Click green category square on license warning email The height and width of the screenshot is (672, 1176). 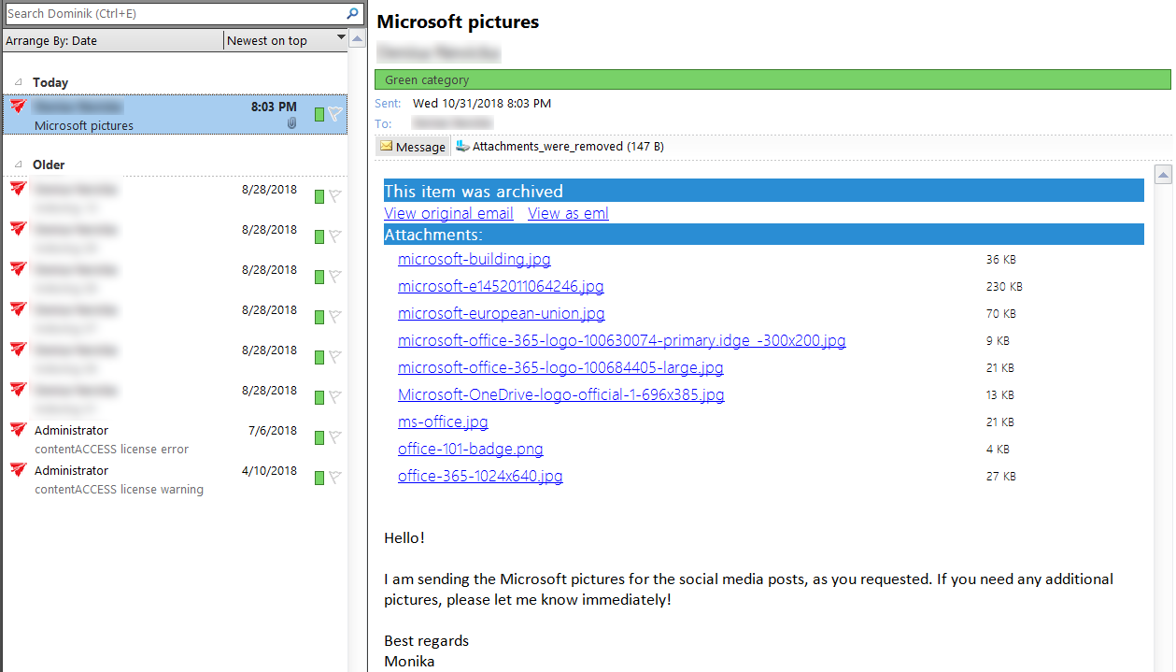pyautogui.click(x=319, y=478)
